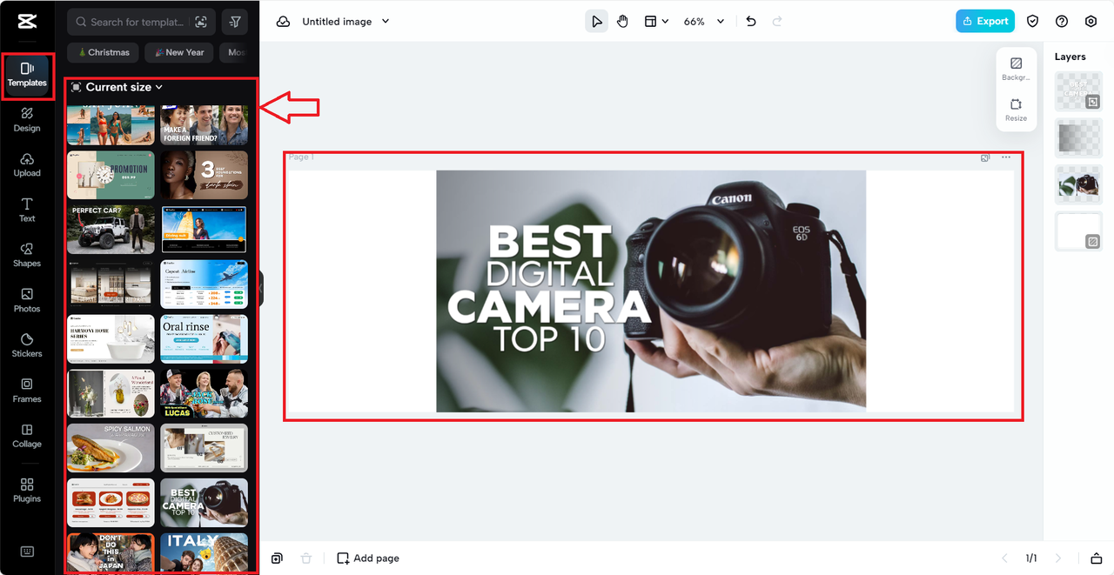Select the pointer Select tool
1114x575 pixels.
click(x=596, y=22)
